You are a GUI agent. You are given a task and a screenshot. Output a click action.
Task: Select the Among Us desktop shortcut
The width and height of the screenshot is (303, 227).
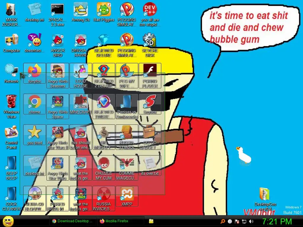(x=80, y=12)
